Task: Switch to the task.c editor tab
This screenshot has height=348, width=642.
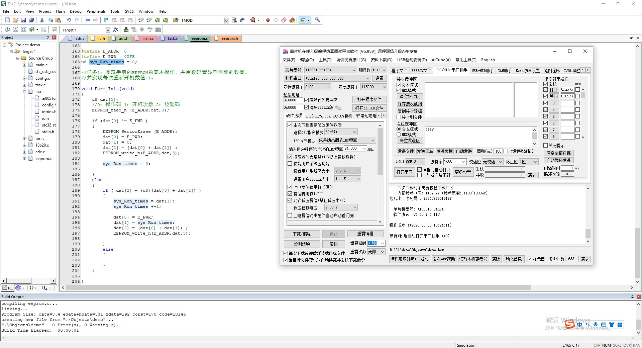Action: point(170,38)
